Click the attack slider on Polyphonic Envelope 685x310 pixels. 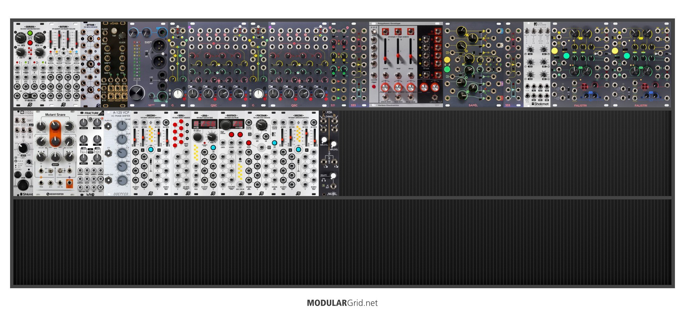(x=386, y=51)
